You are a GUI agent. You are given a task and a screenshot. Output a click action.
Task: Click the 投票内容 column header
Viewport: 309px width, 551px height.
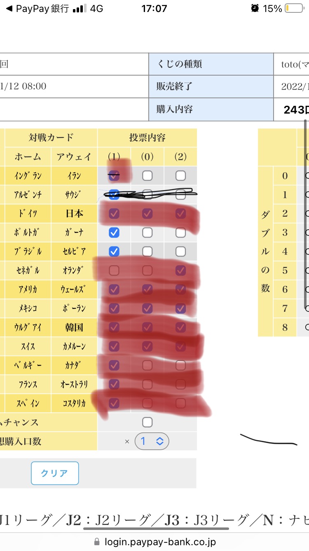coord(147,138)
